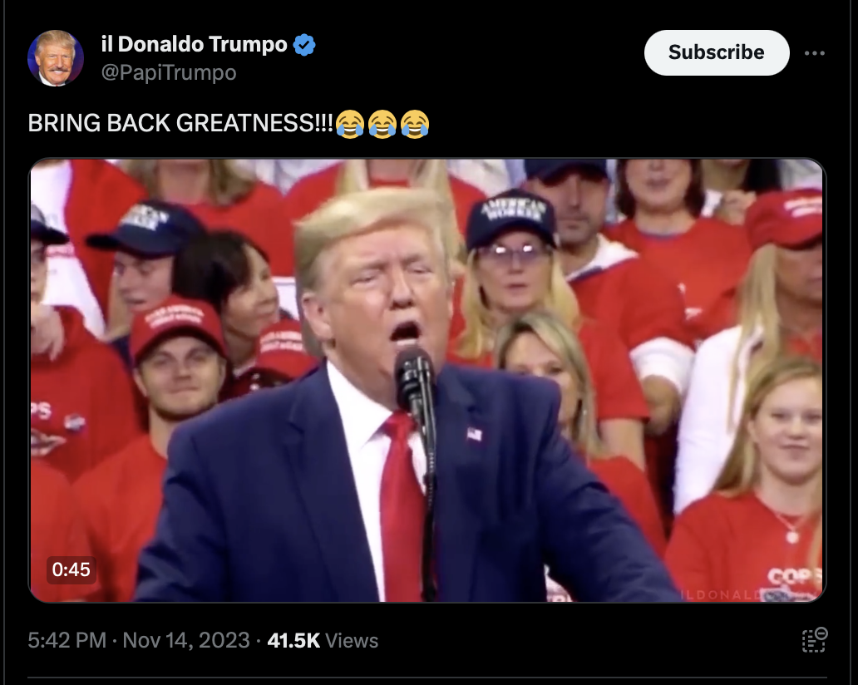The height and width of the screenshot is (685, 858).
Task: Select the 'BRING BACK GREATNESS!!!' post text
Action: click(180, 123)
